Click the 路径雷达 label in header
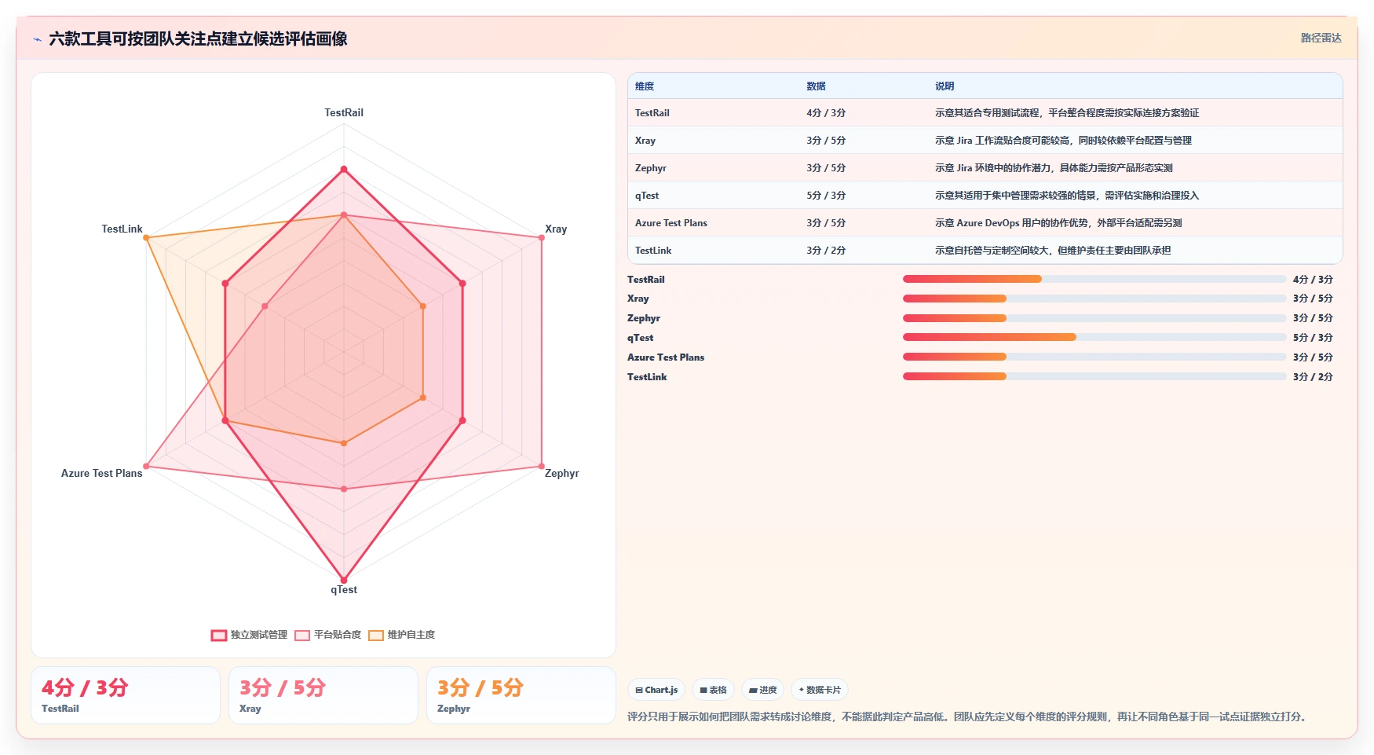The height and width of the screenshot is (755, 1374). point(1321,38)
